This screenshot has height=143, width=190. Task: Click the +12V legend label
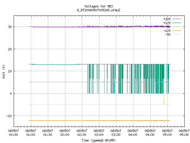click(x=167, y=23)
